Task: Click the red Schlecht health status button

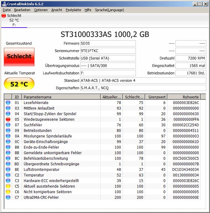Action: [19, 57]
